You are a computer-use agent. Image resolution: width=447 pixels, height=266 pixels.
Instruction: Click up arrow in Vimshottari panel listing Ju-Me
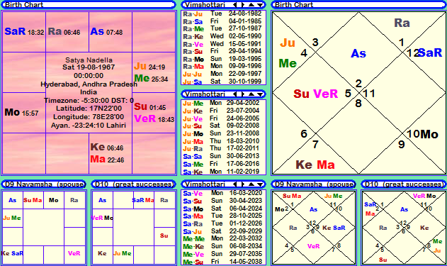251,94
